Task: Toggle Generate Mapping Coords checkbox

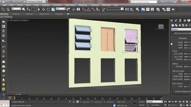Action: coord(173,92)
